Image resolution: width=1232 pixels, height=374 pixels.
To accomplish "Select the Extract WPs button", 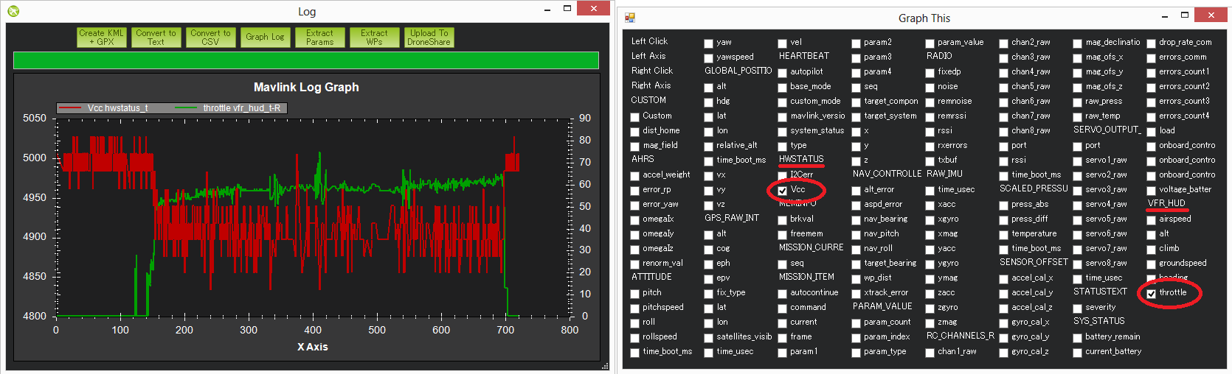I will (x=374, y=38).
